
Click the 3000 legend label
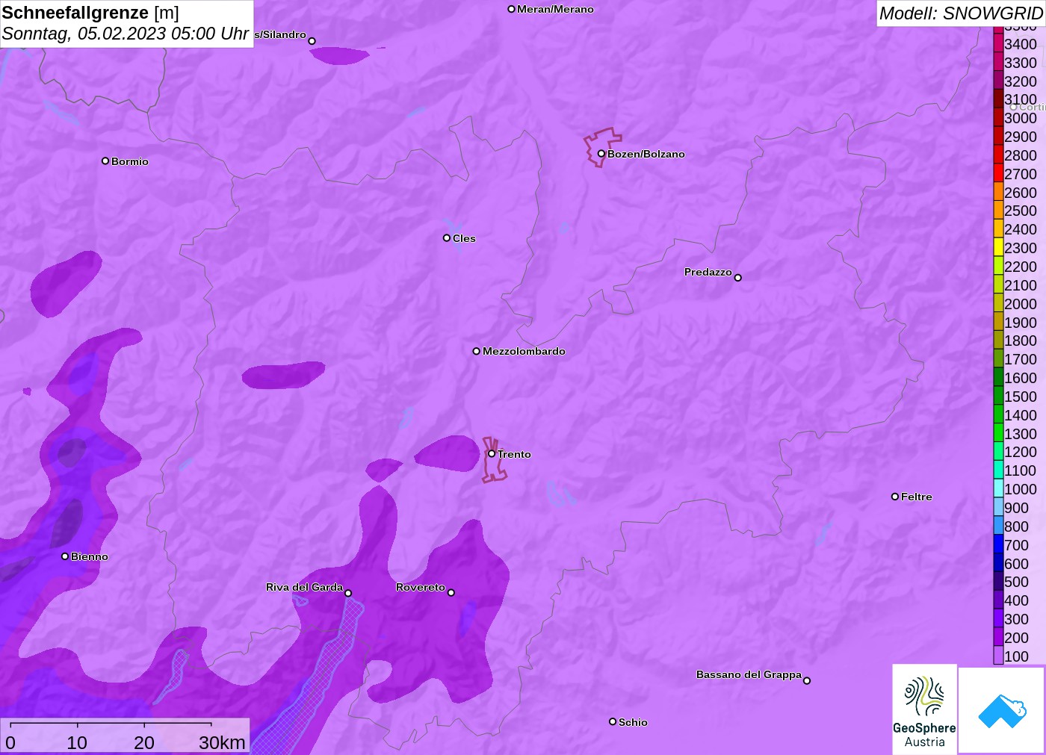tap(1021, 118)
